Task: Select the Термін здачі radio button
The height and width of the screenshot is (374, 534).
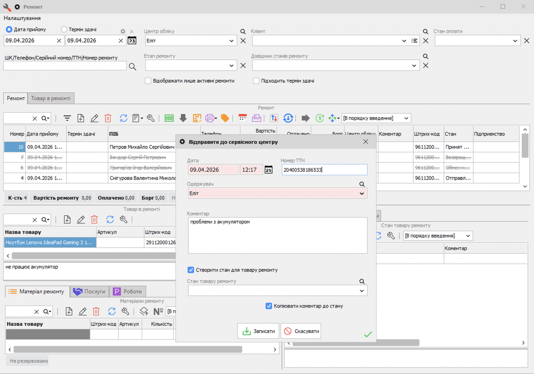Action: [x=64, y=29]
